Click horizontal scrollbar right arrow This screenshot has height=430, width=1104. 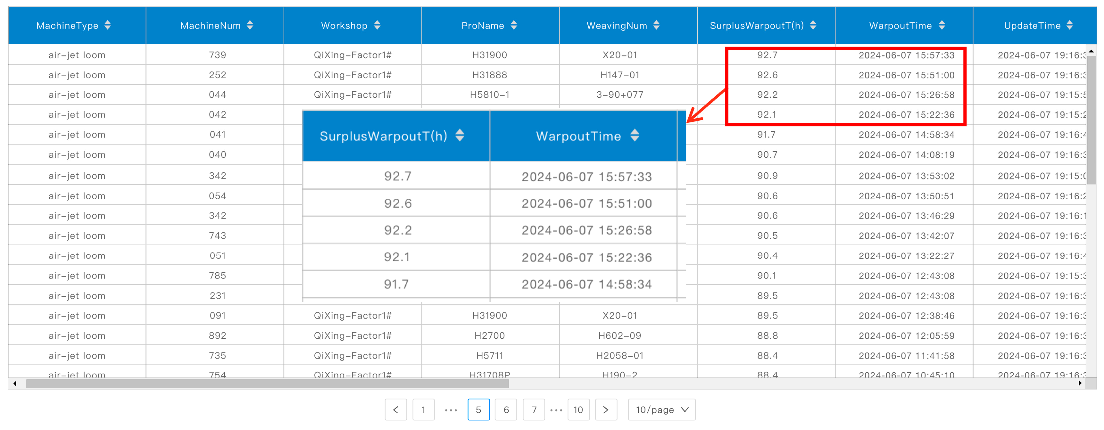[1080, 383]
